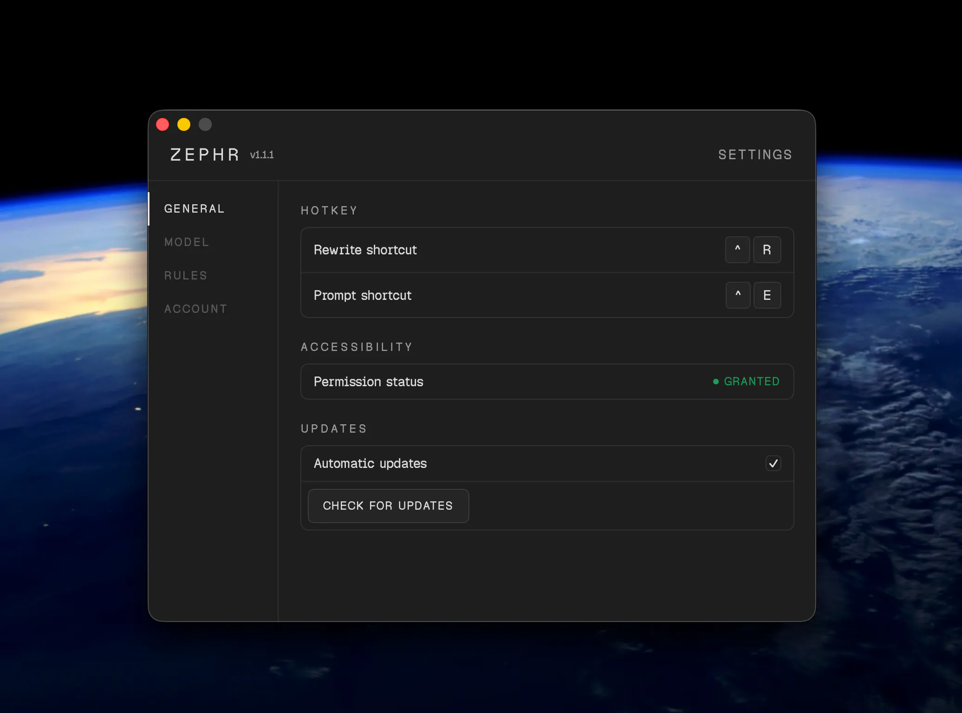Click the Prompt shortcut E key

point(767,295)
